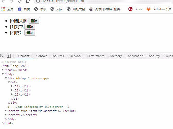Image resolution: width=173 pixels, height=129 pixels.
Task: Select the <!doctype html> line
Action: (x=14, y=62)
